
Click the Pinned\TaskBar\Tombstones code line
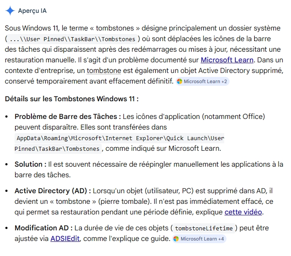point(58,149)
